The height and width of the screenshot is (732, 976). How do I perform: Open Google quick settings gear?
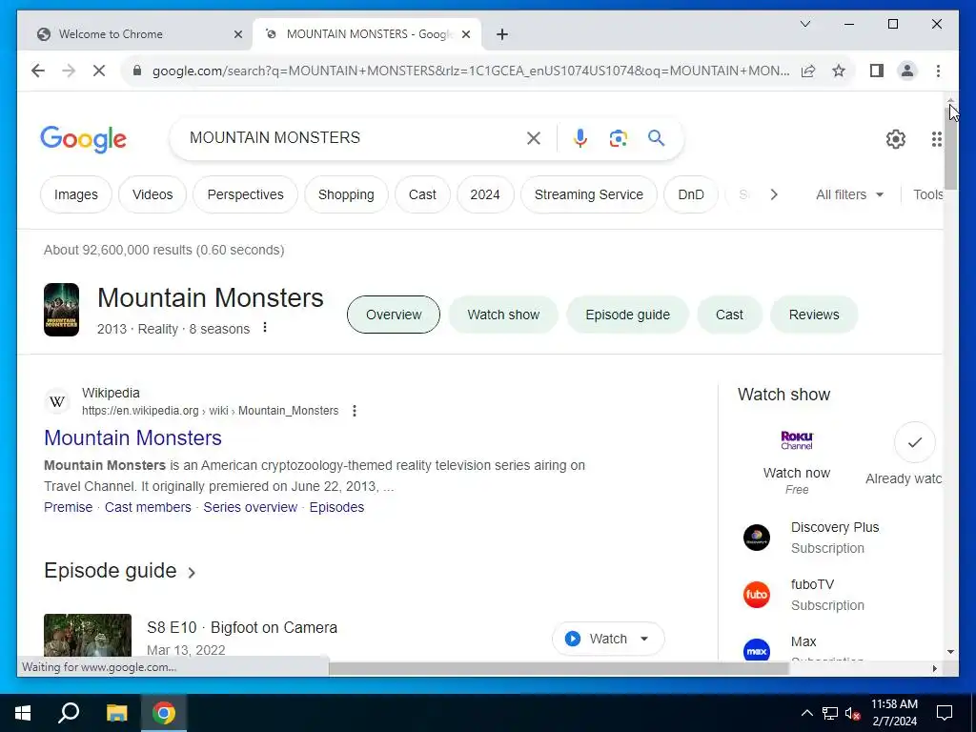pos(896,139)
